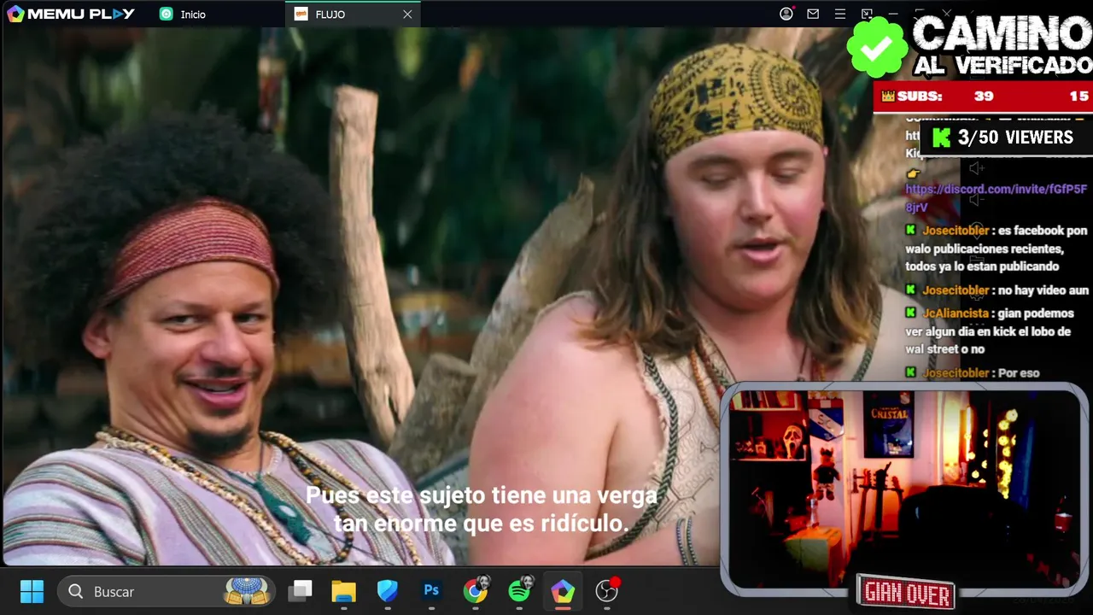Click 'gian podemos ver algun dia' chat message
1093x615 pixels.
990,331
